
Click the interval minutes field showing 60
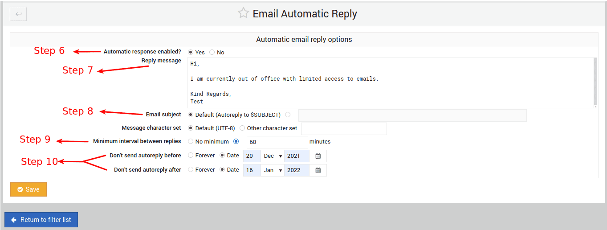(x=277, y=142)
